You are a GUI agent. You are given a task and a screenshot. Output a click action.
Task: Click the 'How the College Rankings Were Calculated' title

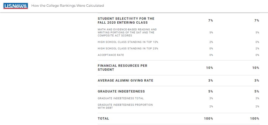pyautogui.click(x=68, y=6)
